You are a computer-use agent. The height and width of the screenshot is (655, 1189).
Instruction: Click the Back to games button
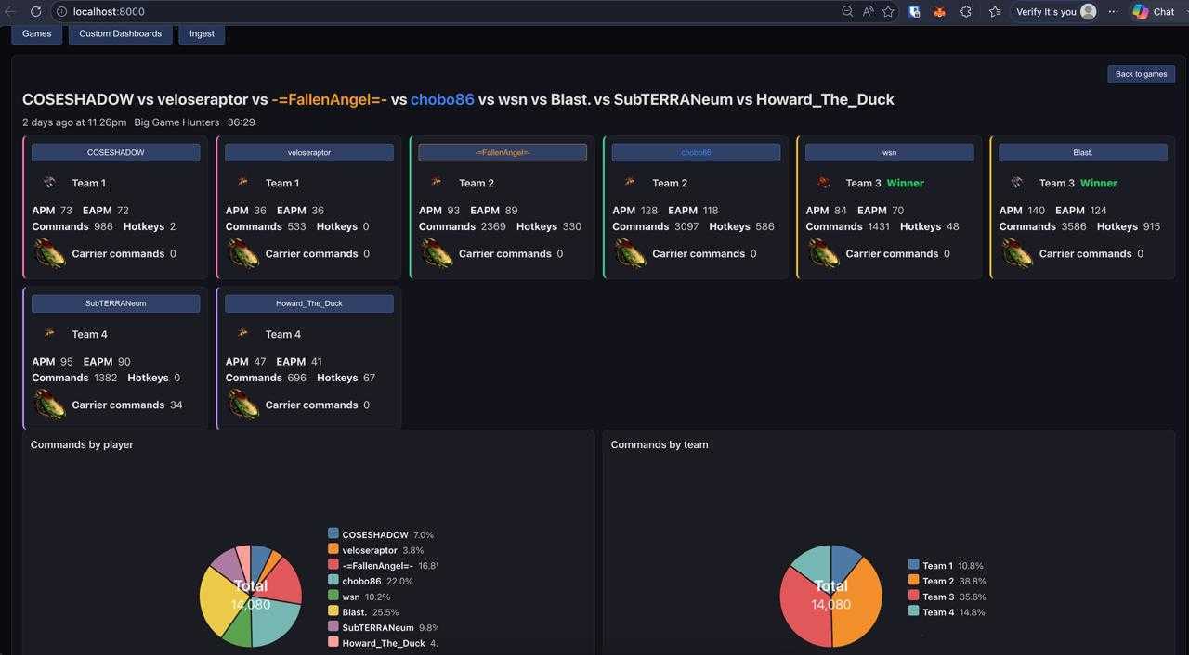coord(1141,74)
